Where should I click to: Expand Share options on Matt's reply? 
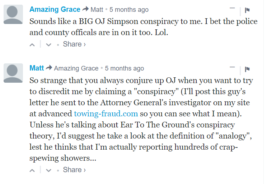pyautogui.click(x=74, y=170)
